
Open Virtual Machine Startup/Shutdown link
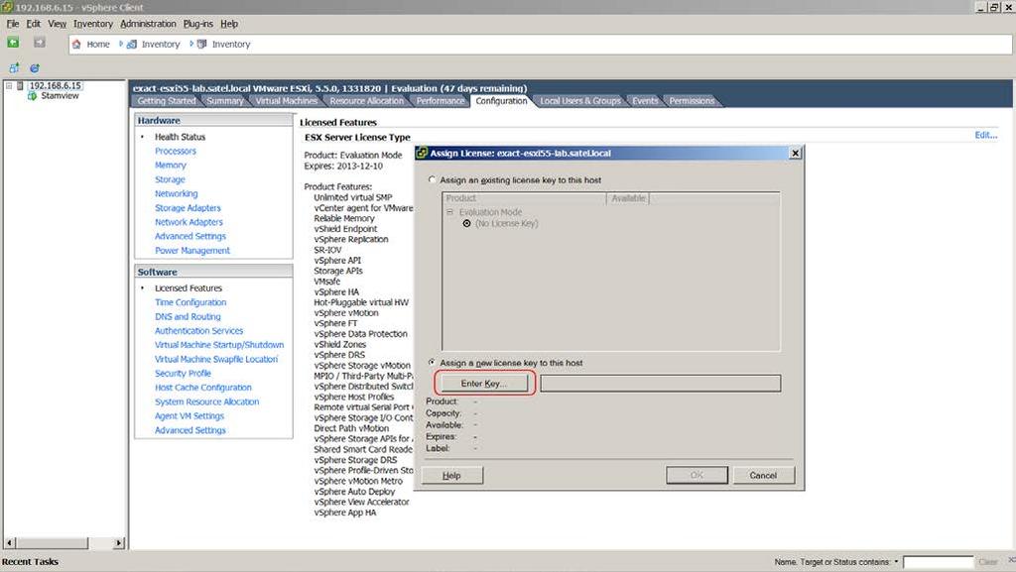click(x=219, y=345)
